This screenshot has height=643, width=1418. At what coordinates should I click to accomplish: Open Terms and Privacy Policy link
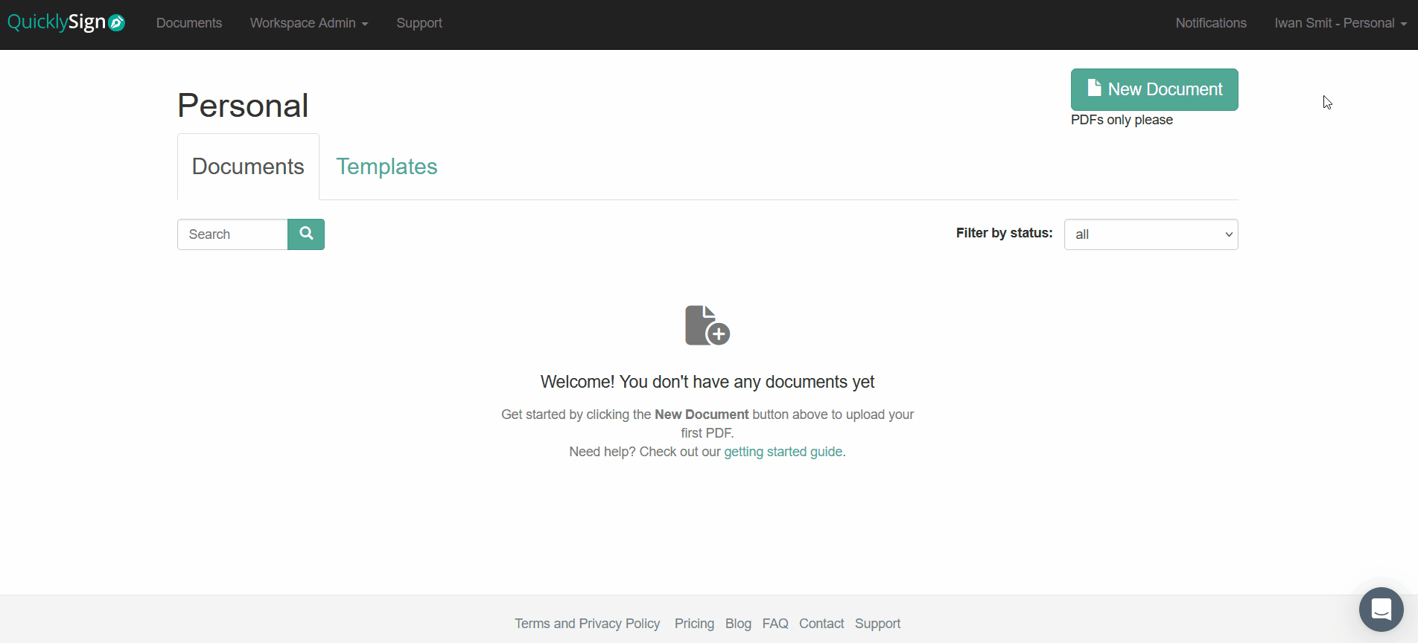587,624
